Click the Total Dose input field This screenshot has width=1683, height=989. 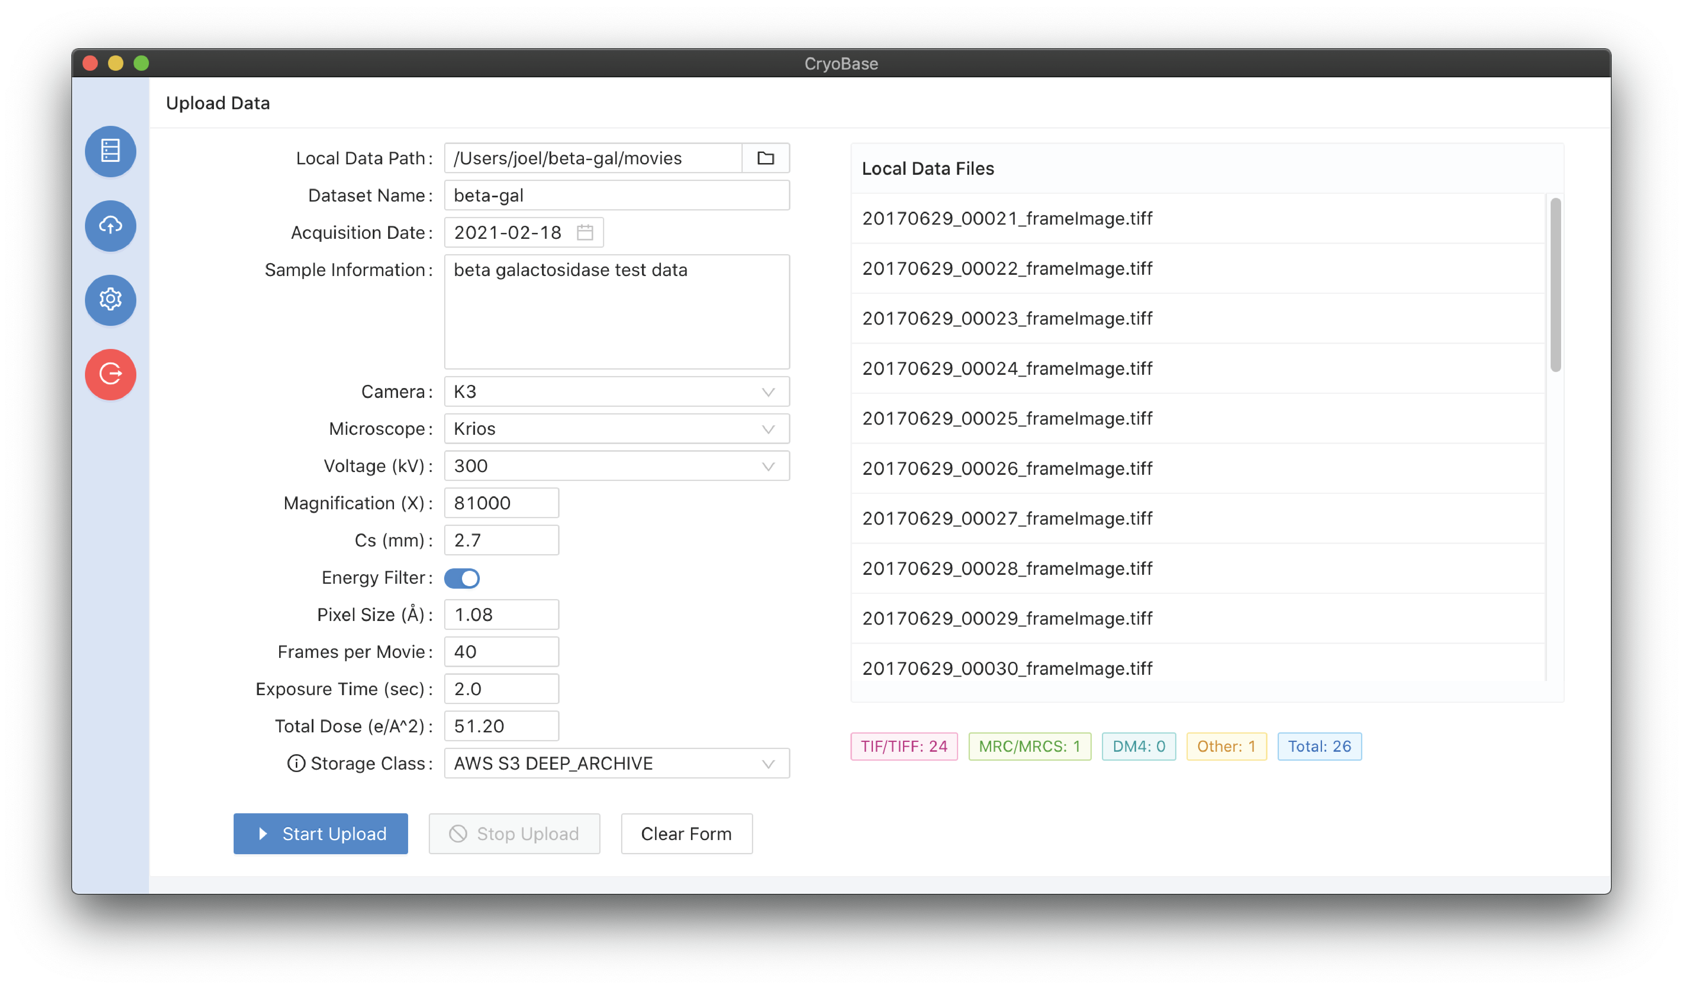(501, 726)
